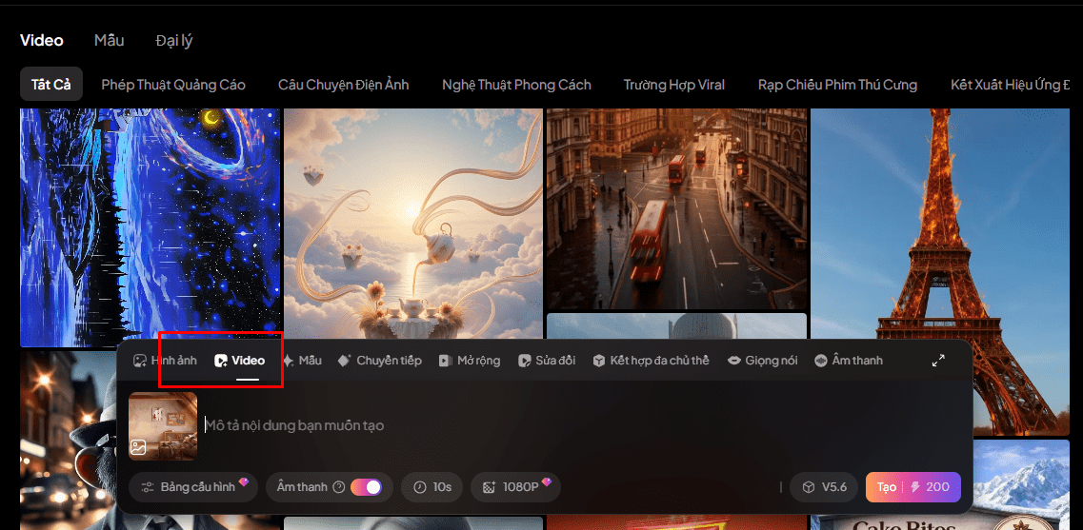Open the Mẫu top tab
Screen dimensions: 1083x530
tap(110, 40)
